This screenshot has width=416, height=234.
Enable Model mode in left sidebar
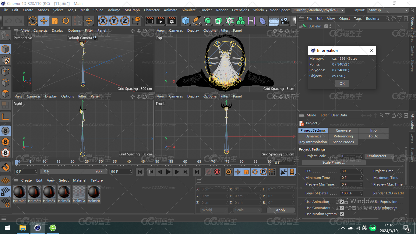coord(5,49)
